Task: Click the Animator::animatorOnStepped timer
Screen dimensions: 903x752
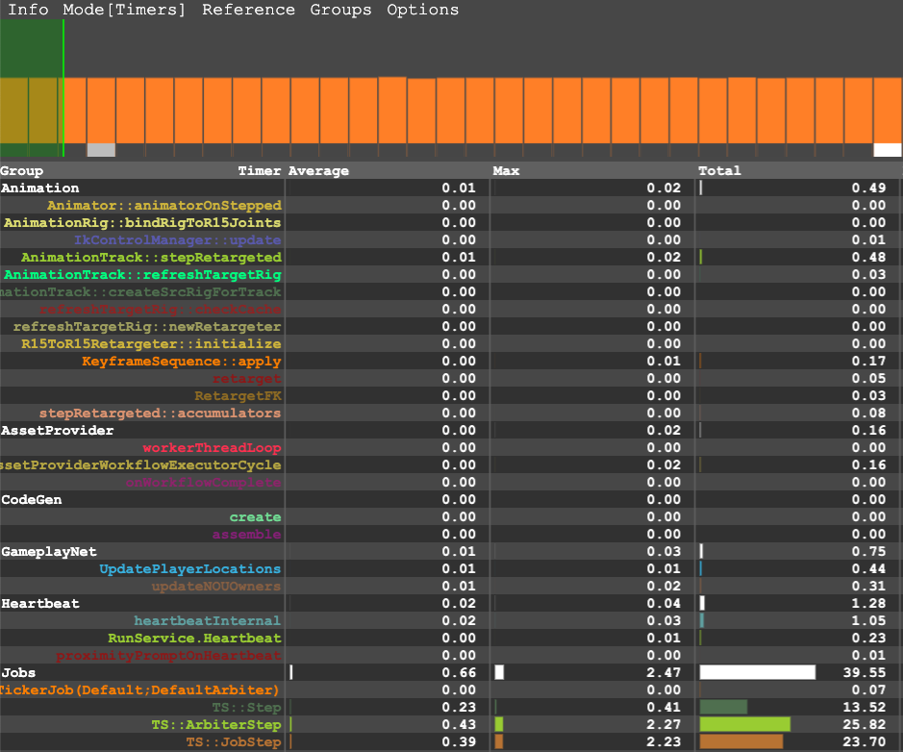Action: coord(164,206)
